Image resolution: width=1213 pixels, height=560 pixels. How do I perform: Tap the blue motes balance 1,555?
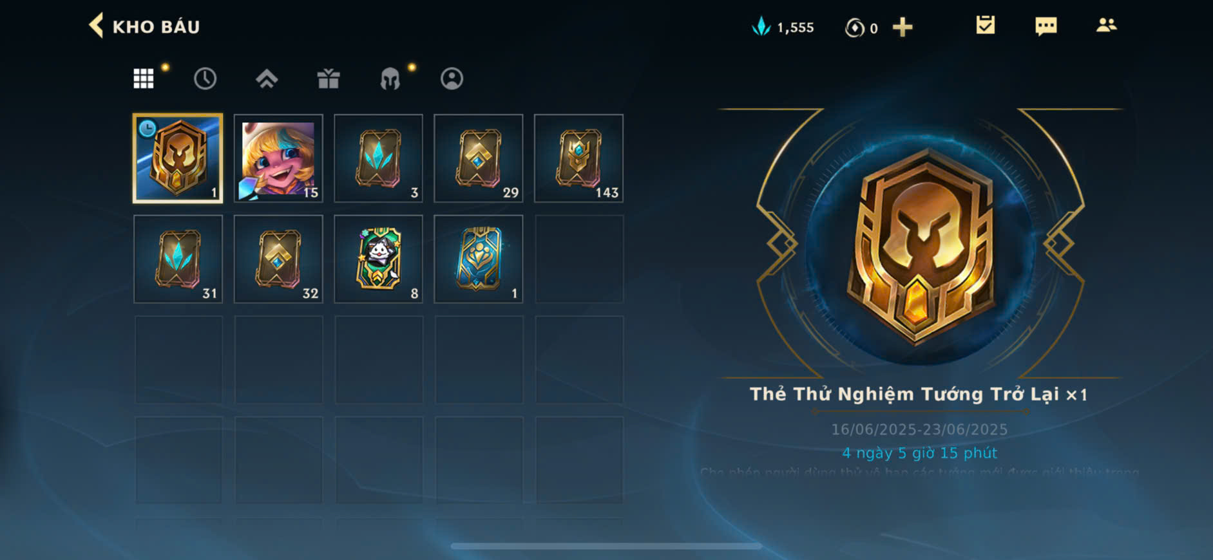[783, 27]
